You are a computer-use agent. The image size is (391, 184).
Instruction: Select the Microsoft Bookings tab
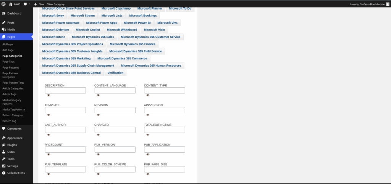pos(143,15)
